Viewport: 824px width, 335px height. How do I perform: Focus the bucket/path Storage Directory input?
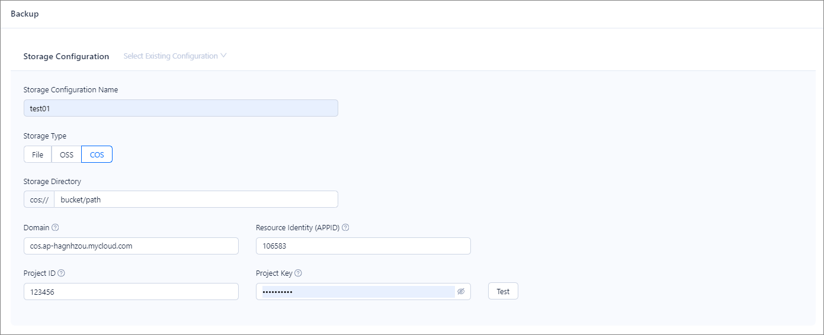[195, 199]
